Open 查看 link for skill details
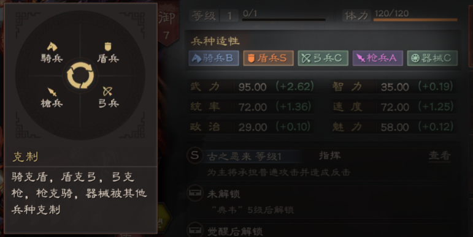The height and width of the screenshot is (237, 473). (439, 156)
